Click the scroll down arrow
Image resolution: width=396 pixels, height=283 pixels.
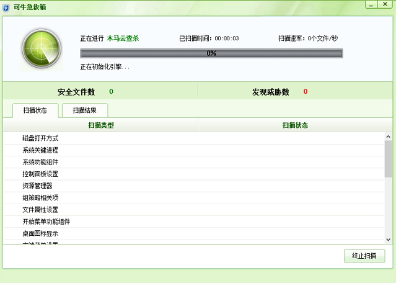(x=388, y=240)
